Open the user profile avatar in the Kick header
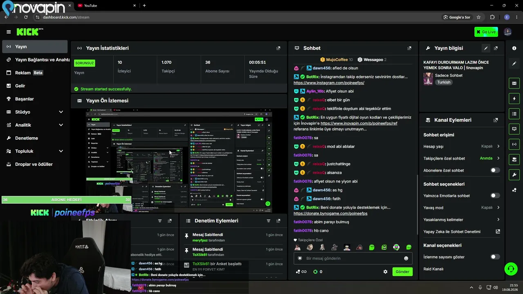Screen dimensions: 523x294 coord(507,32)
